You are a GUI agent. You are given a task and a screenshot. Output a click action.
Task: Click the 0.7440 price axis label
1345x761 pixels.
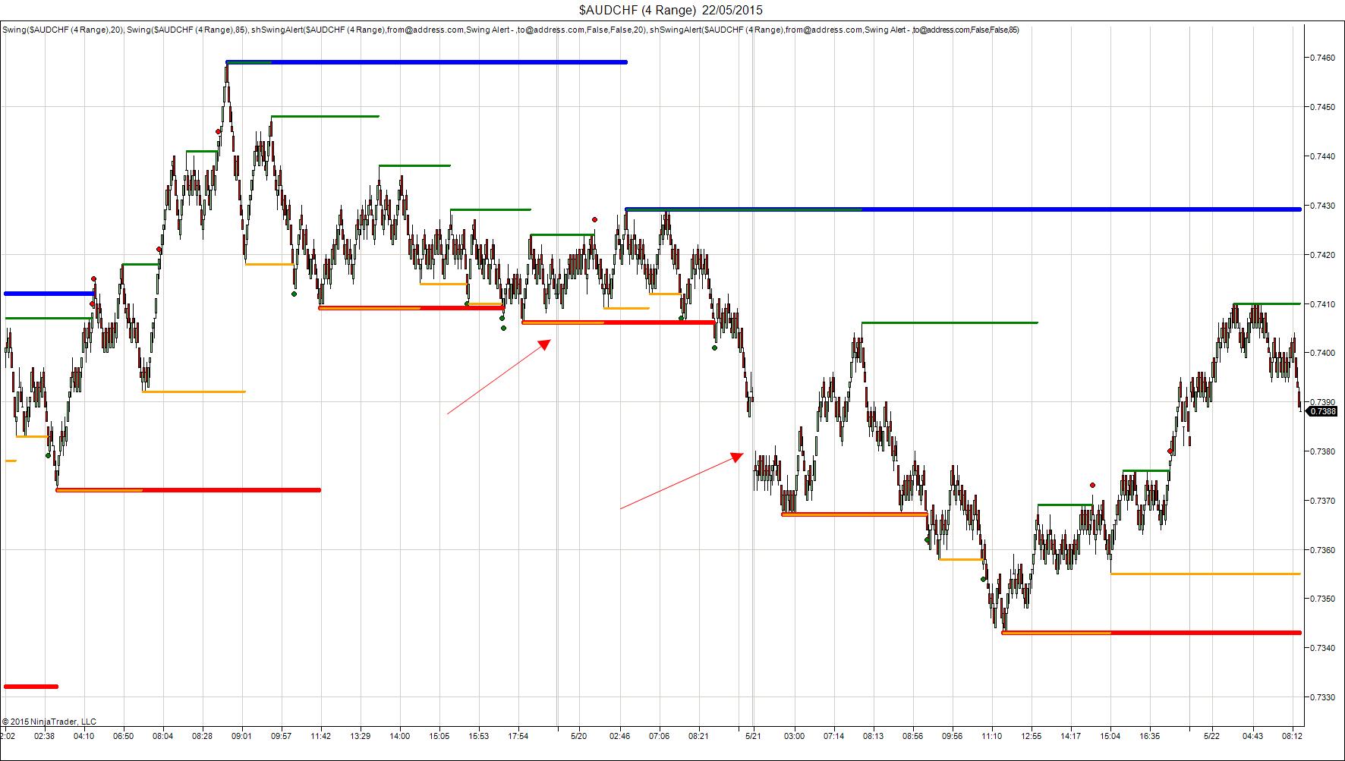(1321, 156)
